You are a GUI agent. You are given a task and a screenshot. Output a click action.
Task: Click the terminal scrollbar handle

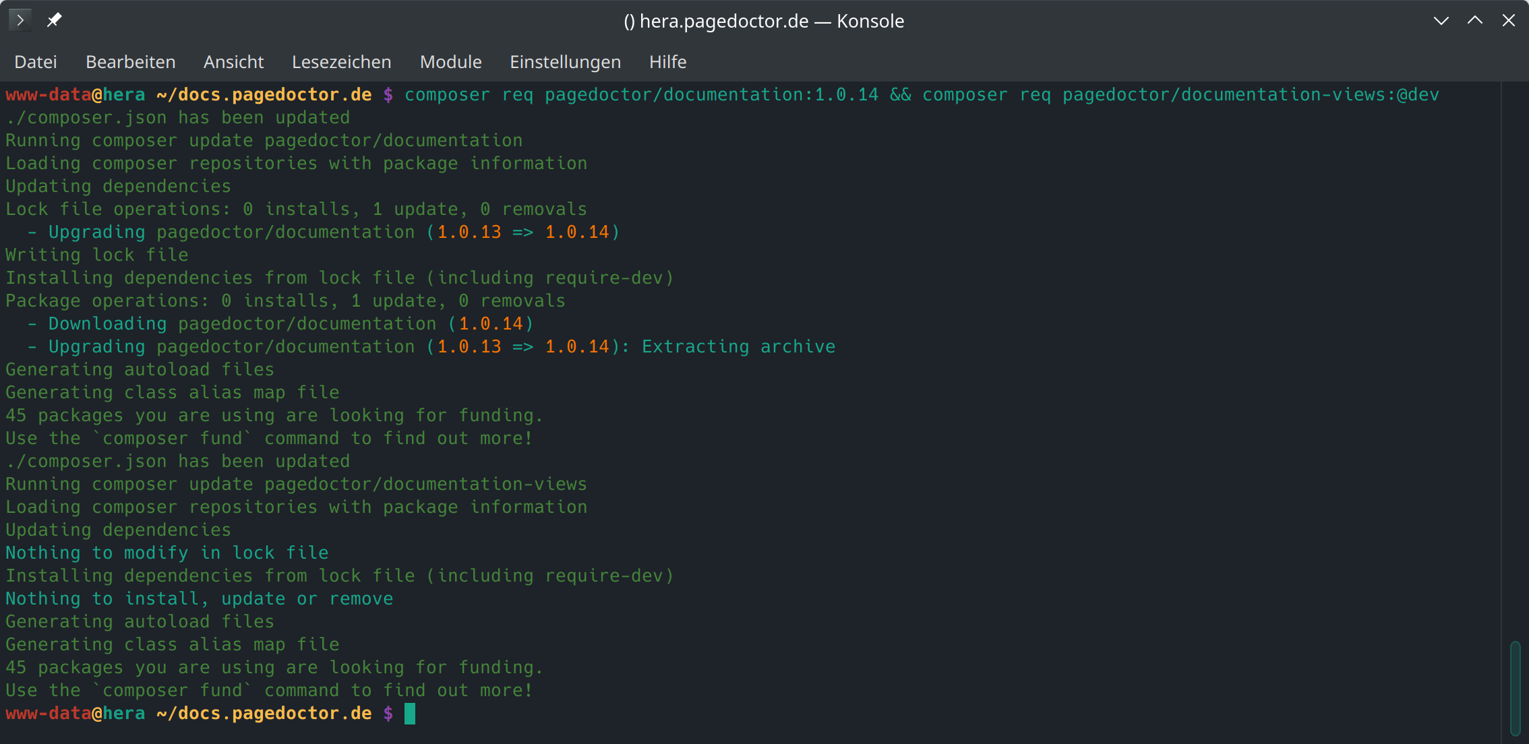1515,688
